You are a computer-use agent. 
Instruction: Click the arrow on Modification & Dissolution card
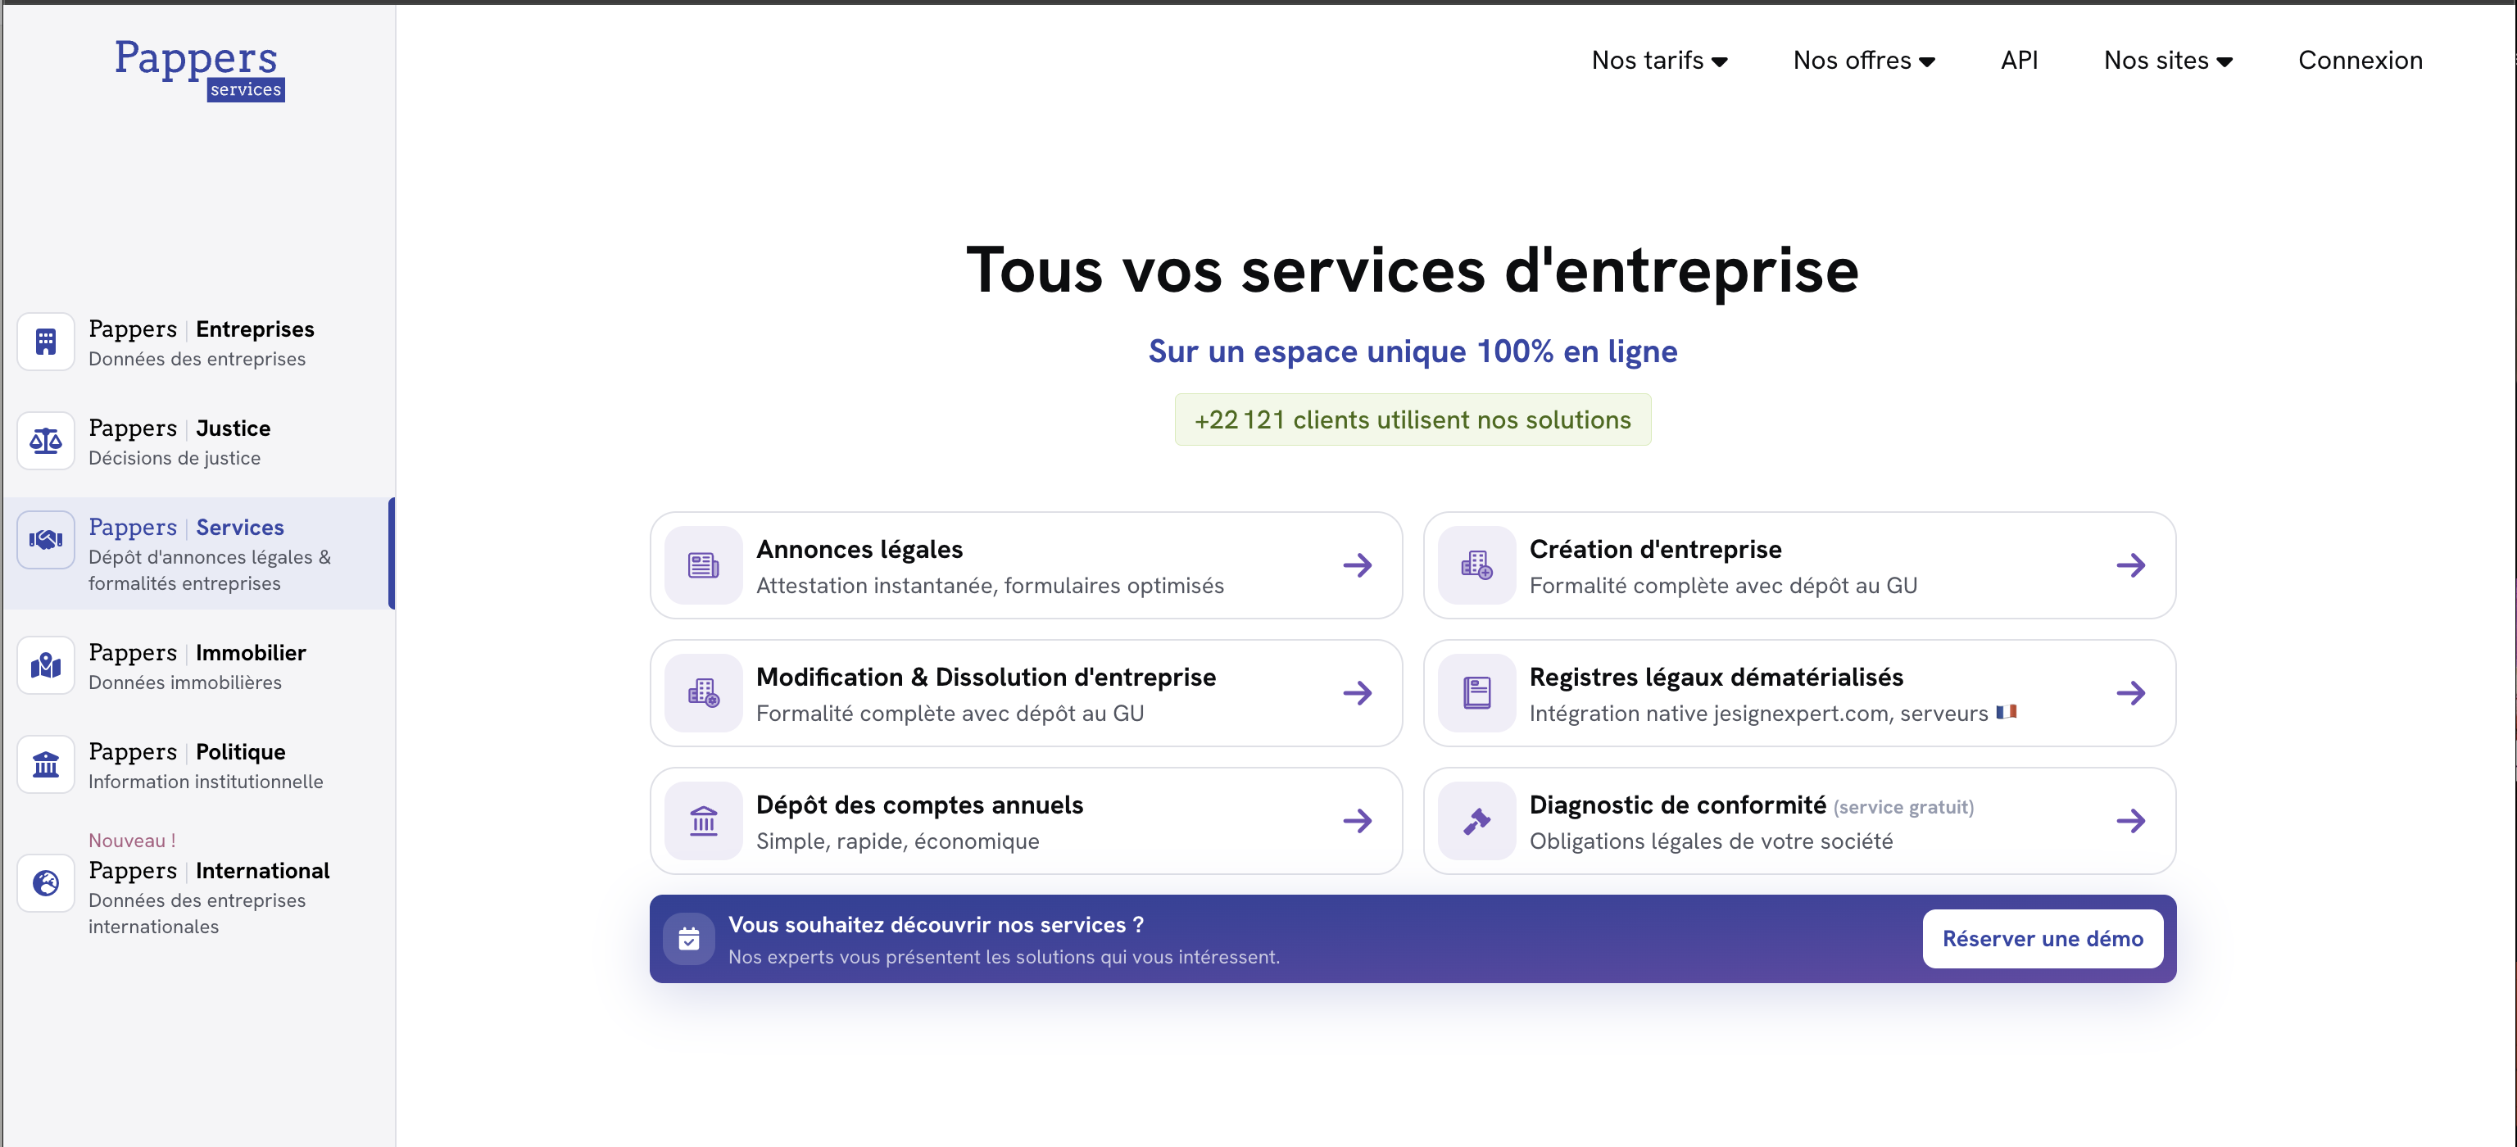pos(1357,694)
